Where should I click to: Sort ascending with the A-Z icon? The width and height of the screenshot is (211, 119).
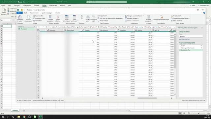[x=82, y=16]
